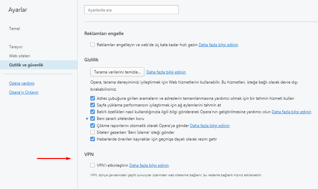Open learn more link for ad blocking

pyautogui.click(x=218, y=45)
